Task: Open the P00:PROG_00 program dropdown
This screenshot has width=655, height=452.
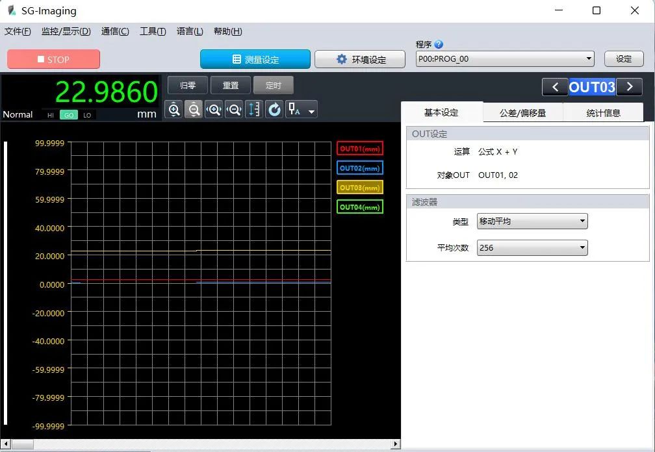Action: (x=505, y=59)
